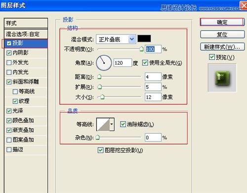Click the angle dial control
Viewport: 247px width, 193px height.
point(104,63)
